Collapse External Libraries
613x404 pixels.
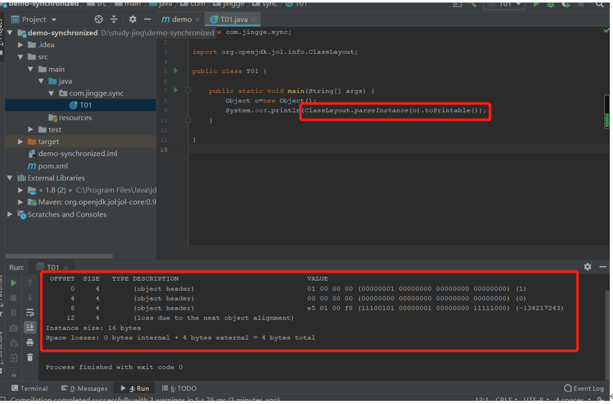[x=10, y=178]
